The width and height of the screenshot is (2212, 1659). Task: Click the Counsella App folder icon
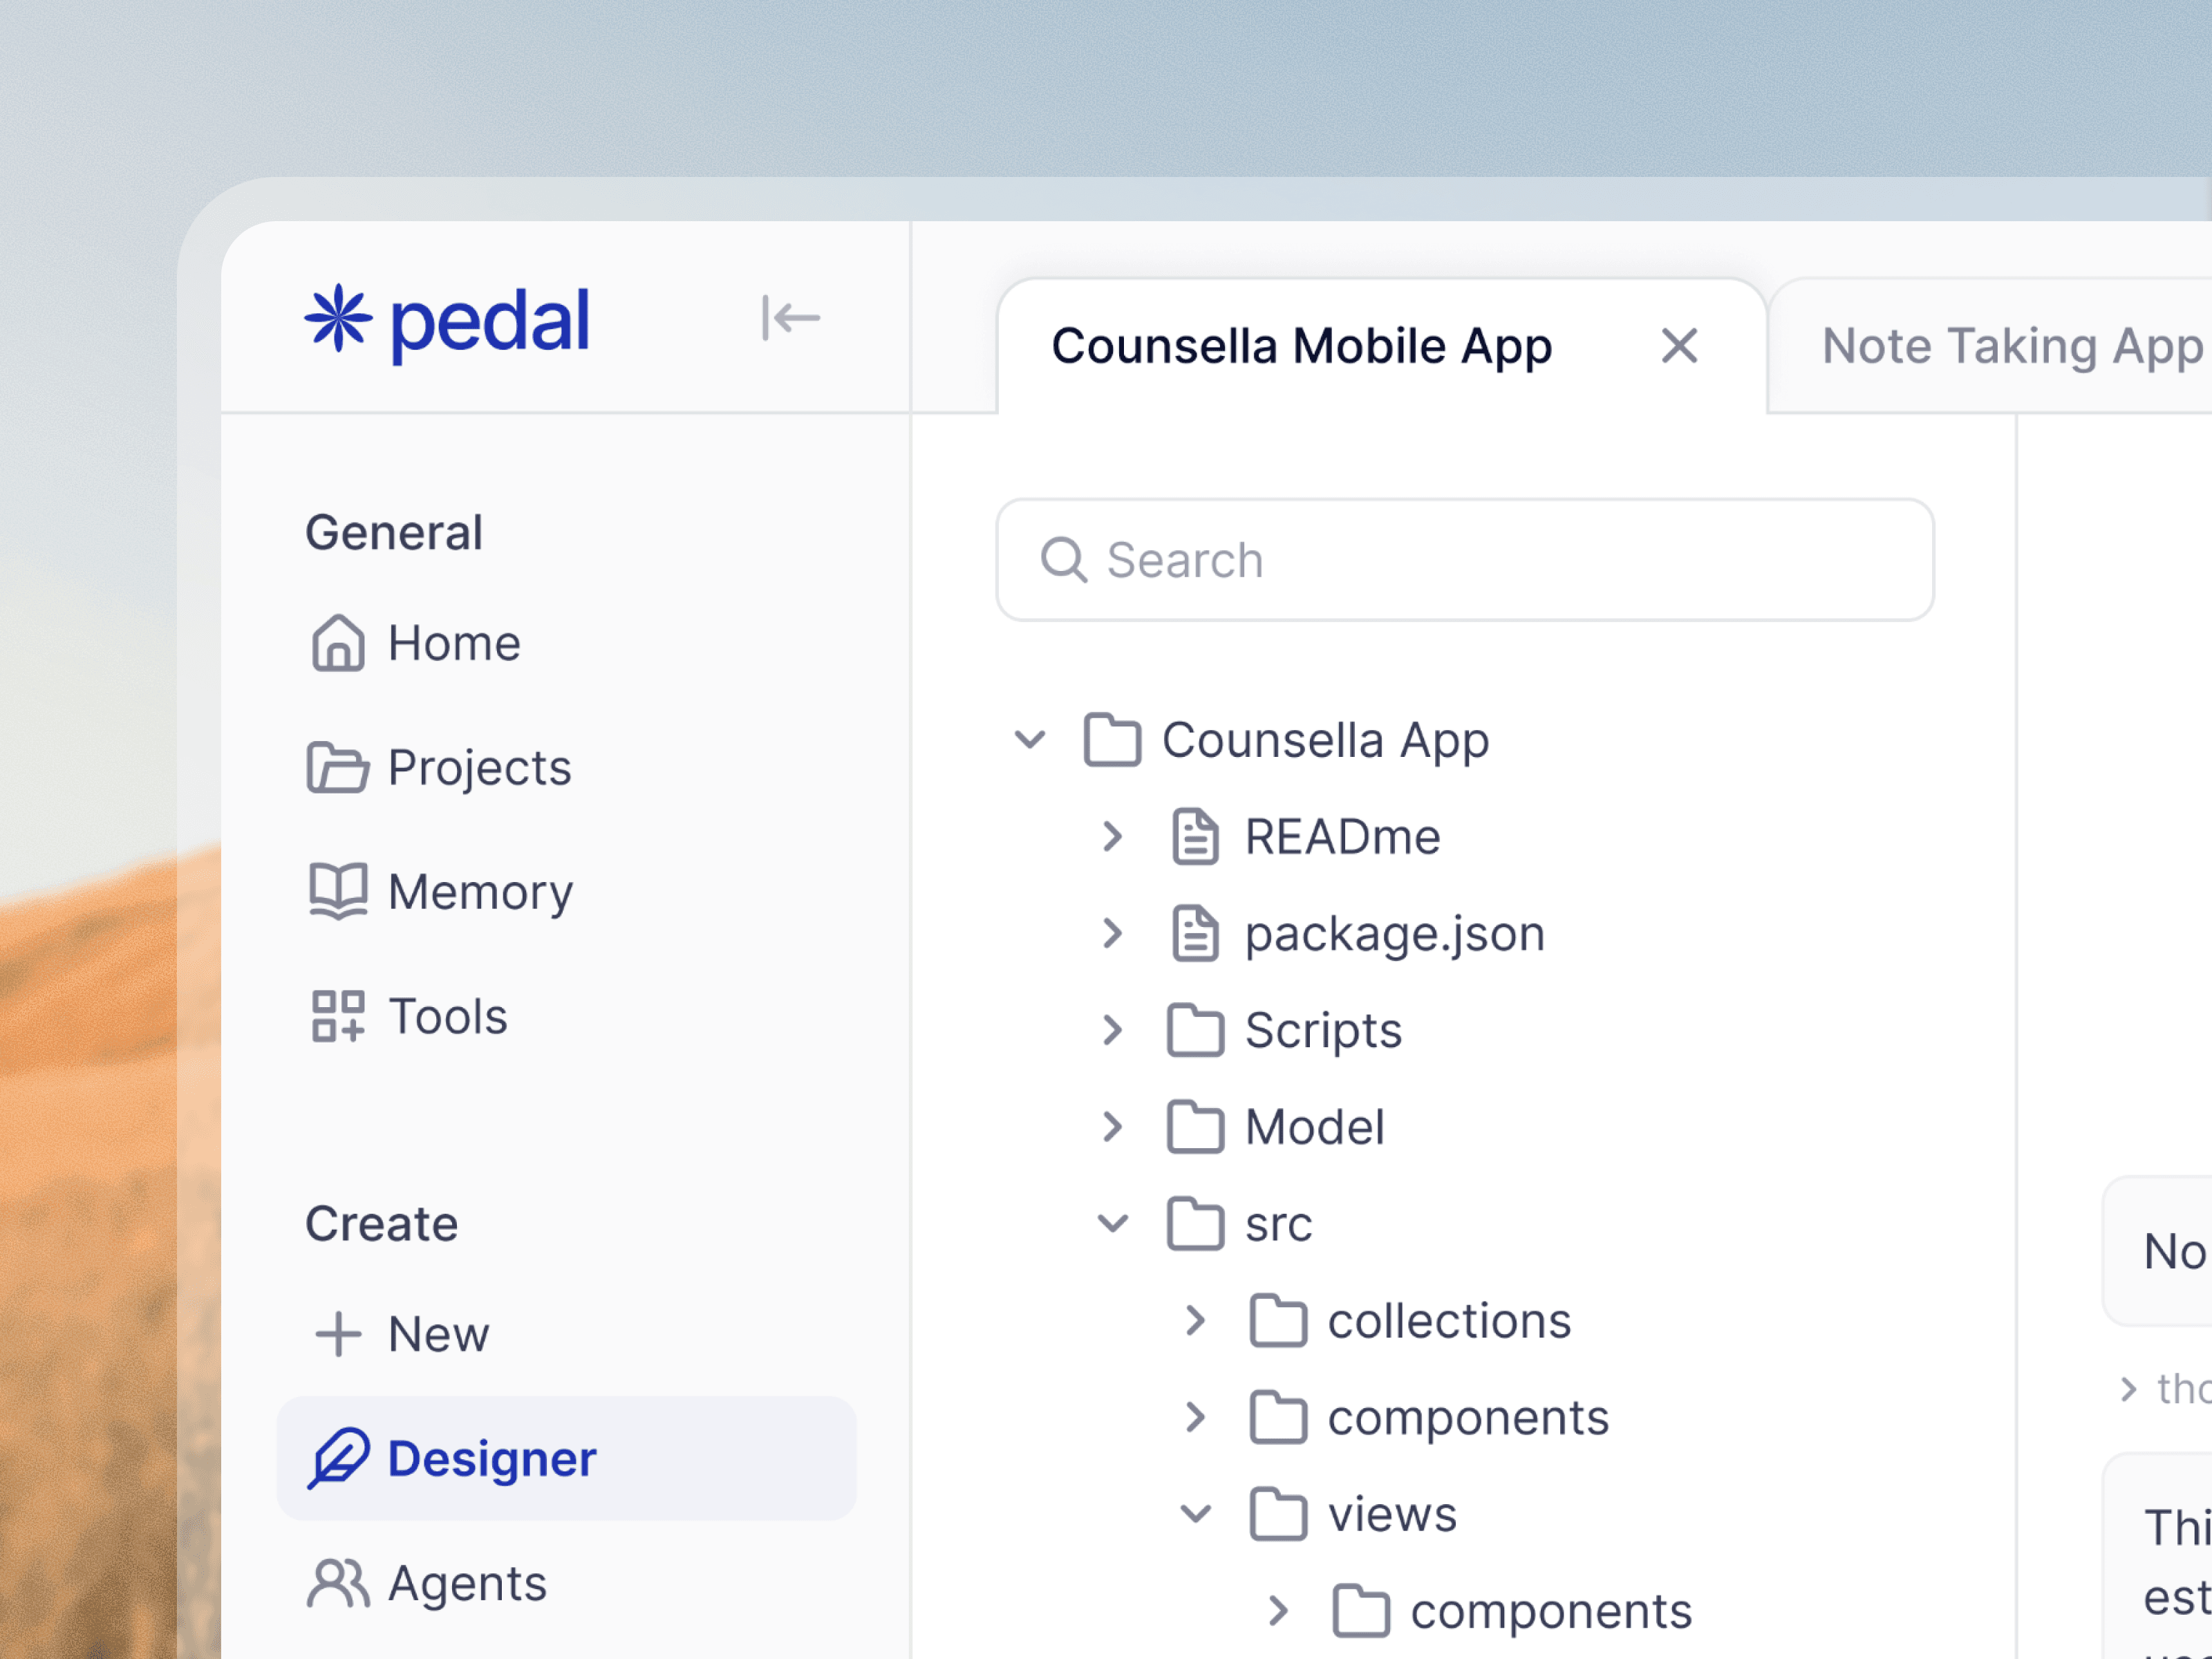(x=1112, y=740)
